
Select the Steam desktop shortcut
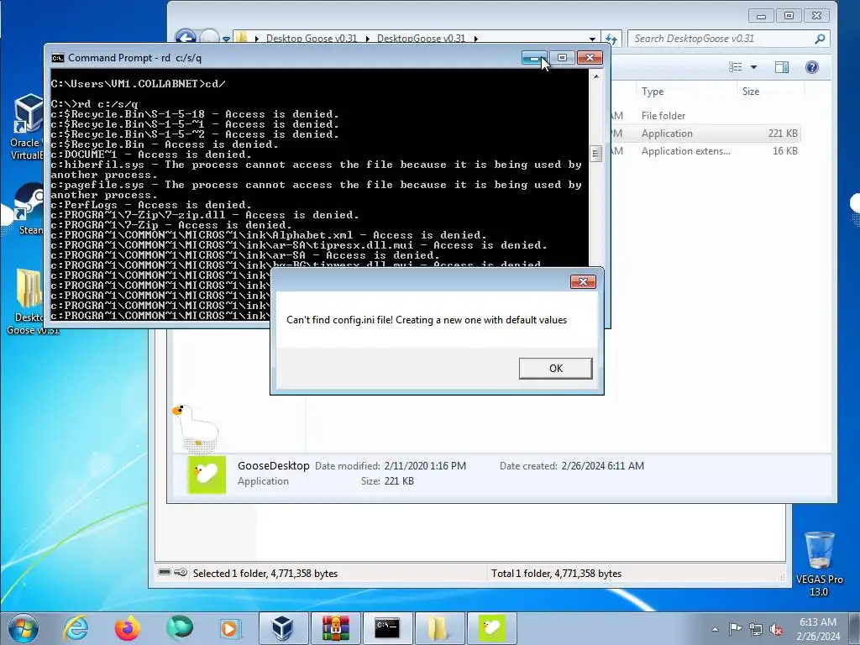click(x=28, y=209)
